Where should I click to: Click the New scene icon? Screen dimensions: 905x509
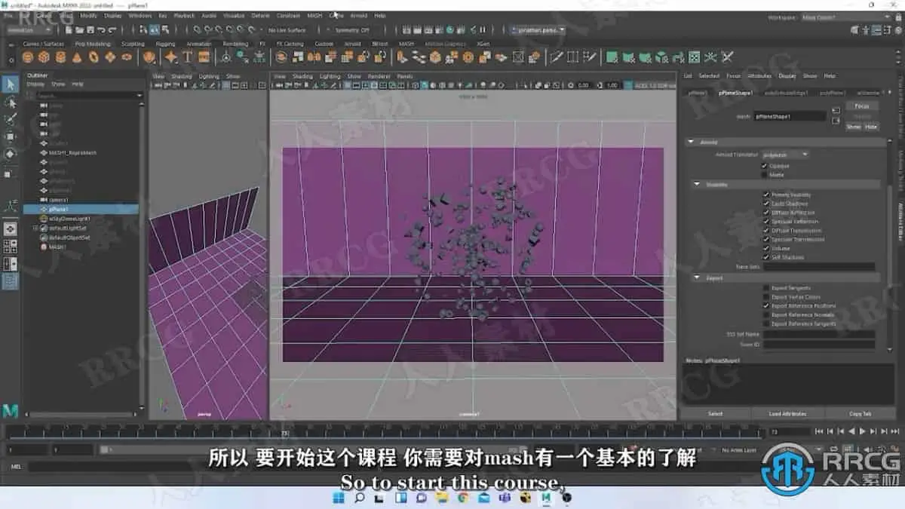[68, 30]
